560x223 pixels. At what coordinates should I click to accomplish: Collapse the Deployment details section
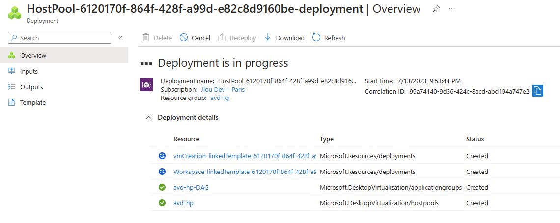[x=149, y=118]
